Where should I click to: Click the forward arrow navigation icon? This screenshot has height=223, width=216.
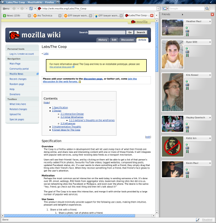pyautogui.click(x=22, y=9)
